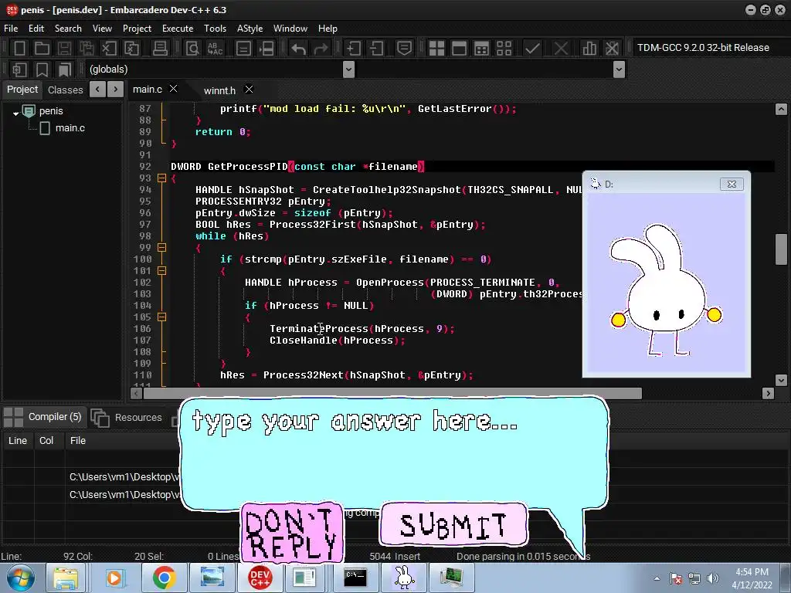The height and width of the screenshot is (593, 791).
Task: Click the Save floppy disk toolbar icon
Action: point(64,48)
